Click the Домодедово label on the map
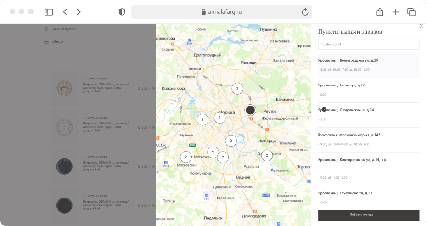 254,216
